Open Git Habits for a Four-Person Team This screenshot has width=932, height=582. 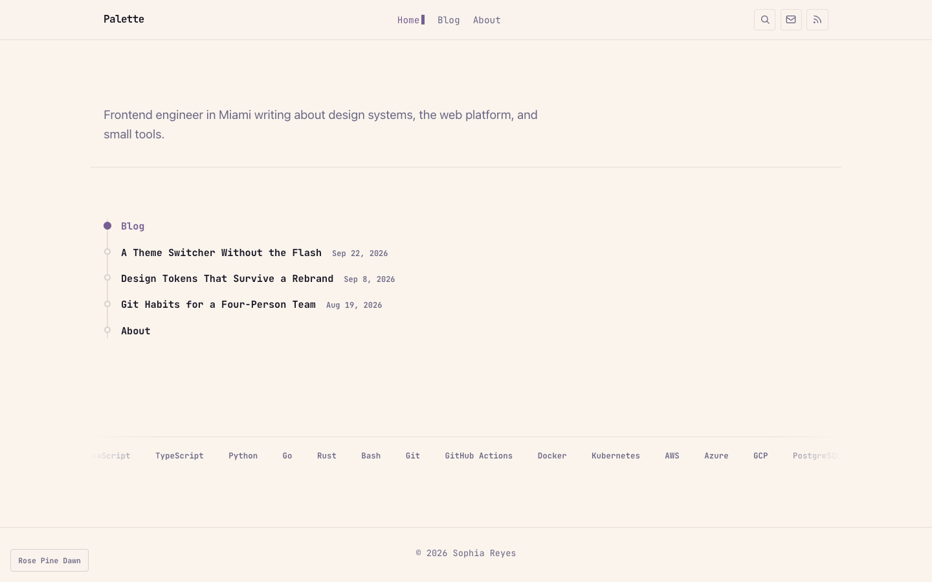tap(218, 305)
